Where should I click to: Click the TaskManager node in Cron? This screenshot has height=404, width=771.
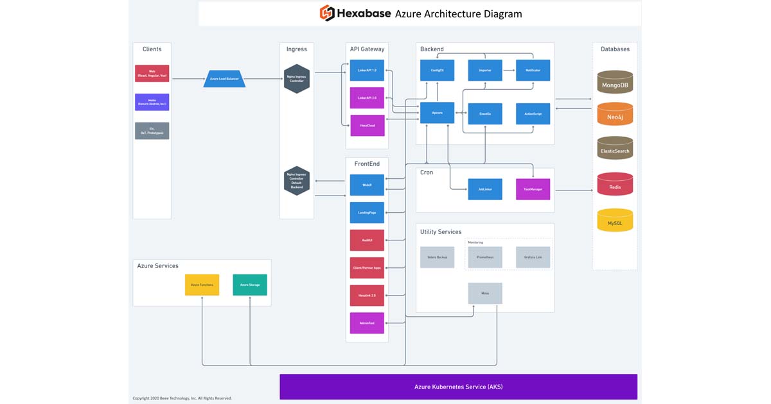click(x=533, y=189)
